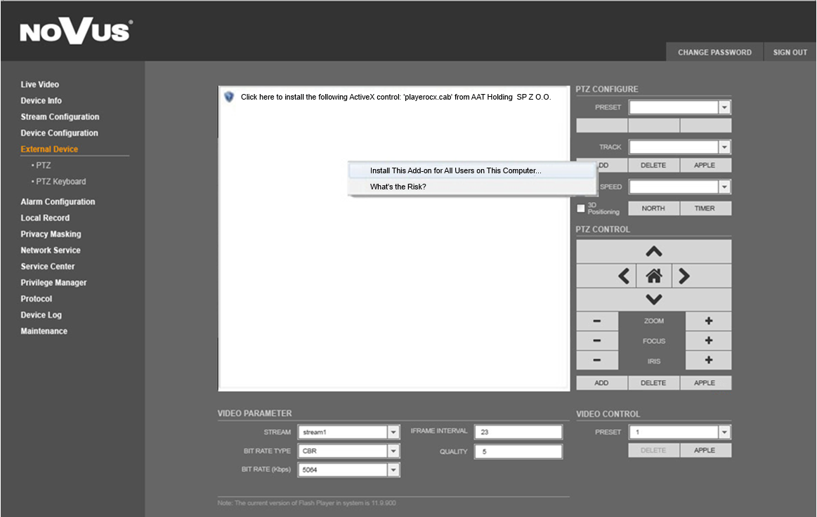This screenshot has height=517, width=817.
Task: Open Network Service settings
Action: 51,250
